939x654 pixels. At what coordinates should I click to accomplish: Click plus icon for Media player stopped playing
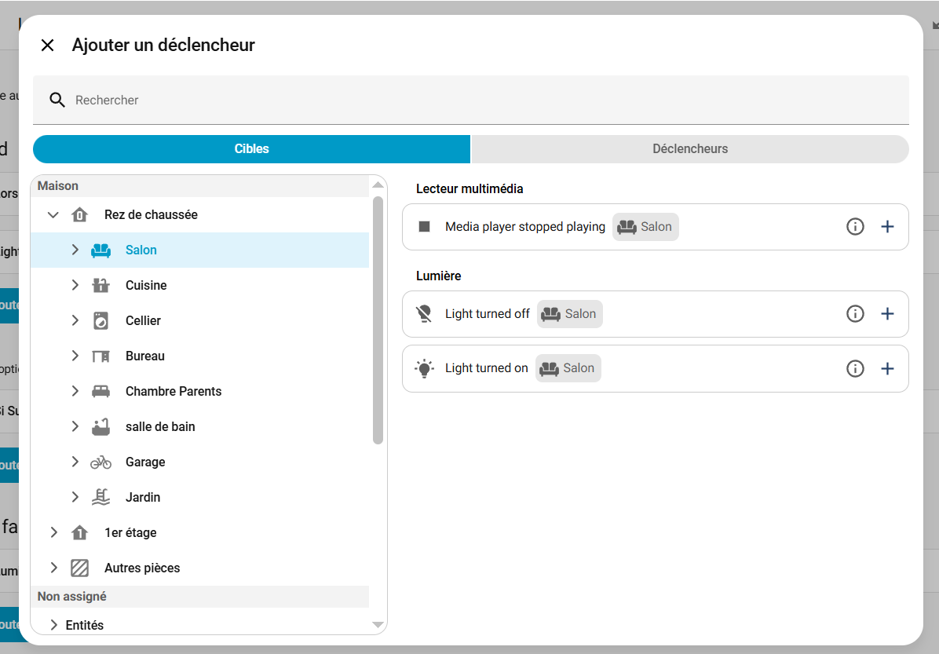(x=887, y=227)
